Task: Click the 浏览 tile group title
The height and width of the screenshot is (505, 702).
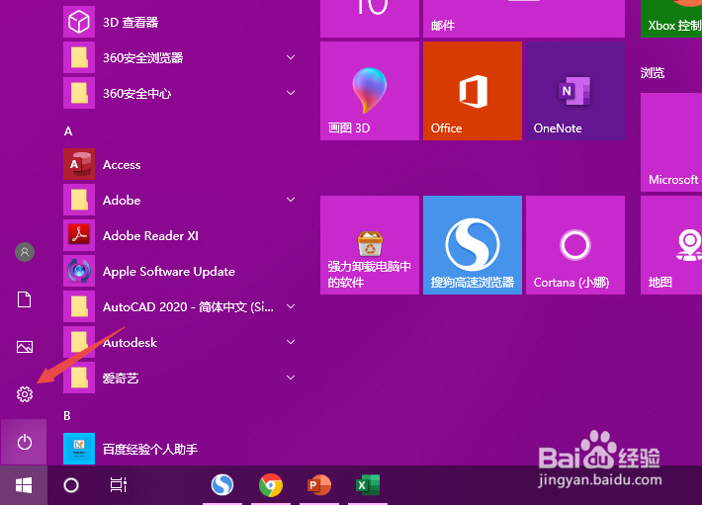Action: [x=653, y=72]
